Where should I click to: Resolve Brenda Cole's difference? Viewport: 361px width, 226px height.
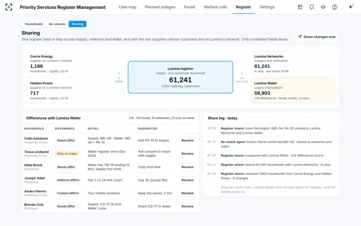187,206
